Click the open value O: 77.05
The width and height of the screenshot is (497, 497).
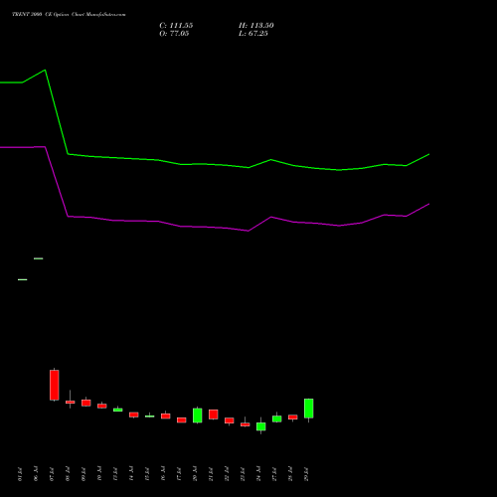coord(174,34)
